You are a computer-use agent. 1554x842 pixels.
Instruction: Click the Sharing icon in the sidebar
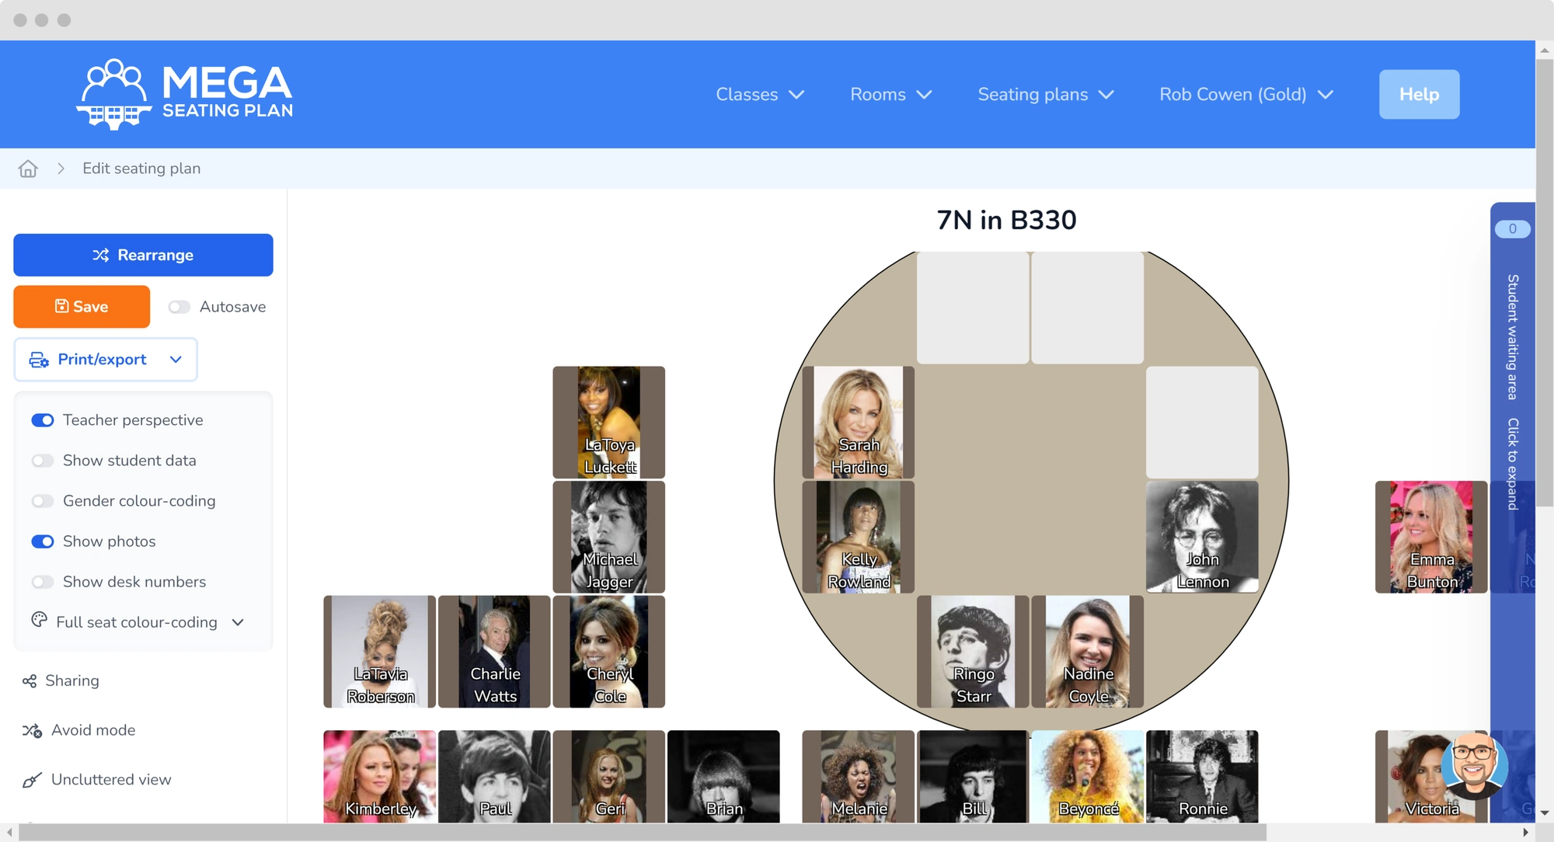click(30, 681)
